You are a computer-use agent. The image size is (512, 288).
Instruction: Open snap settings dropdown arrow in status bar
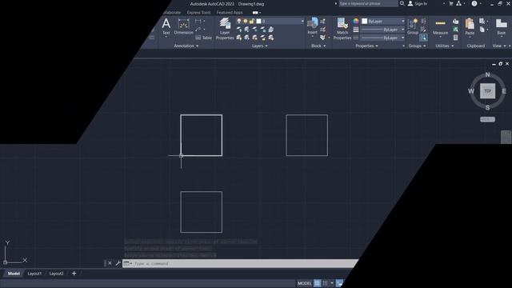pos(332,283)
